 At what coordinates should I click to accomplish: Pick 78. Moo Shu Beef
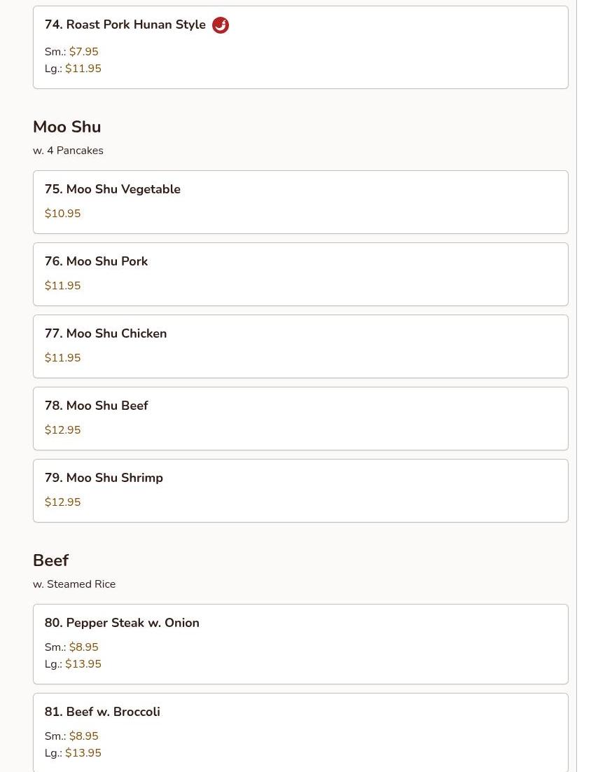pyautogui.click(x=300, y=418)
